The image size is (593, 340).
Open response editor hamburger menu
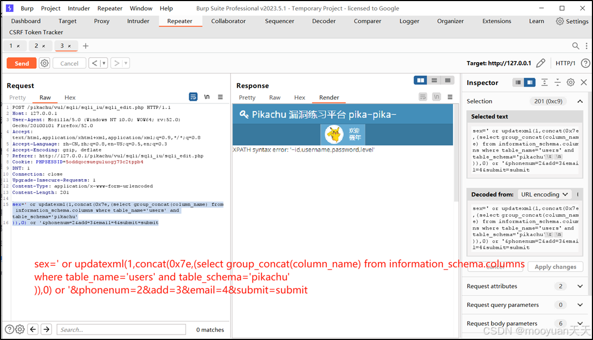coord(450,97)
